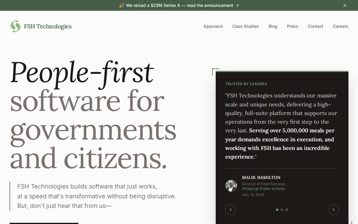
Task: Click the Trusted by Leaders label
Action: click(x=246, y=84)
